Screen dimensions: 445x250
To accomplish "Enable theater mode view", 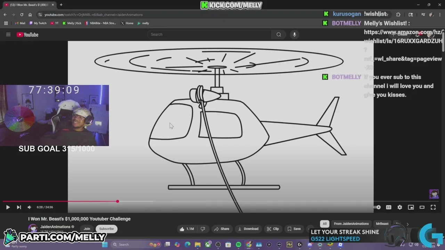I will coord(422,207).
